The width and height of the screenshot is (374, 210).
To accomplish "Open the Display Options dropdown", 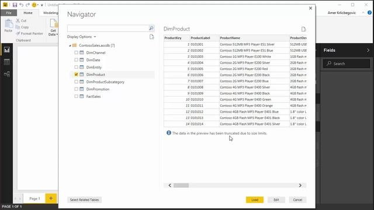I will [x=82, y=37].
